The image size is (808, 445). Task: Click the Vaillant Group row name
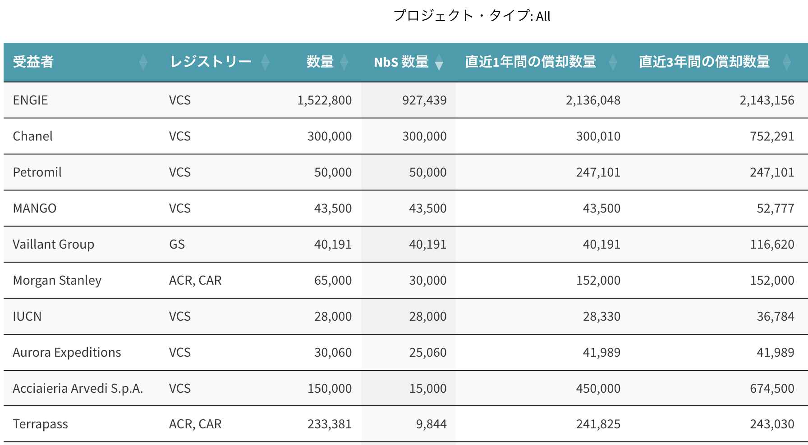[x=53, y=244]
